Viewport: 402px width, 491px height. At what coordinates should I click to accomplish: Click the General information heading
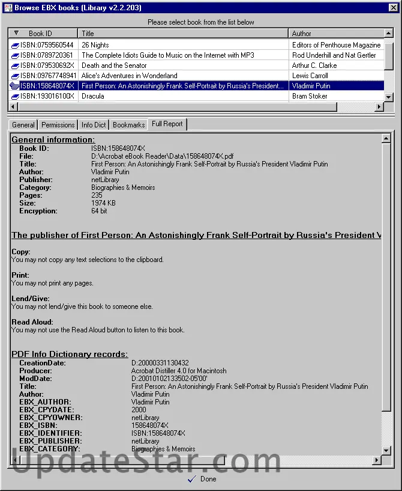(x=53, y=139)
